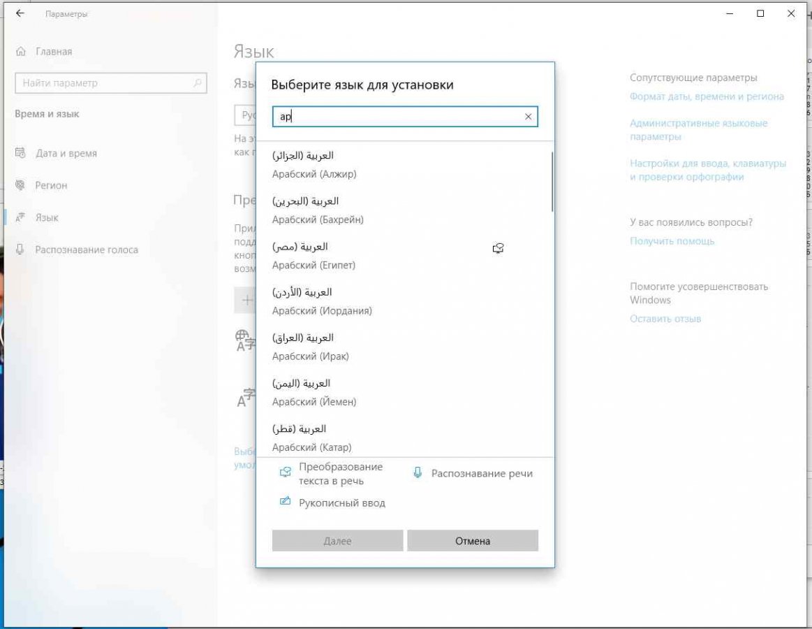The height and width of the screenshot is (629, 812).
Task: Click the Дата и время calendar icon
Action: (x=20, y=153)
